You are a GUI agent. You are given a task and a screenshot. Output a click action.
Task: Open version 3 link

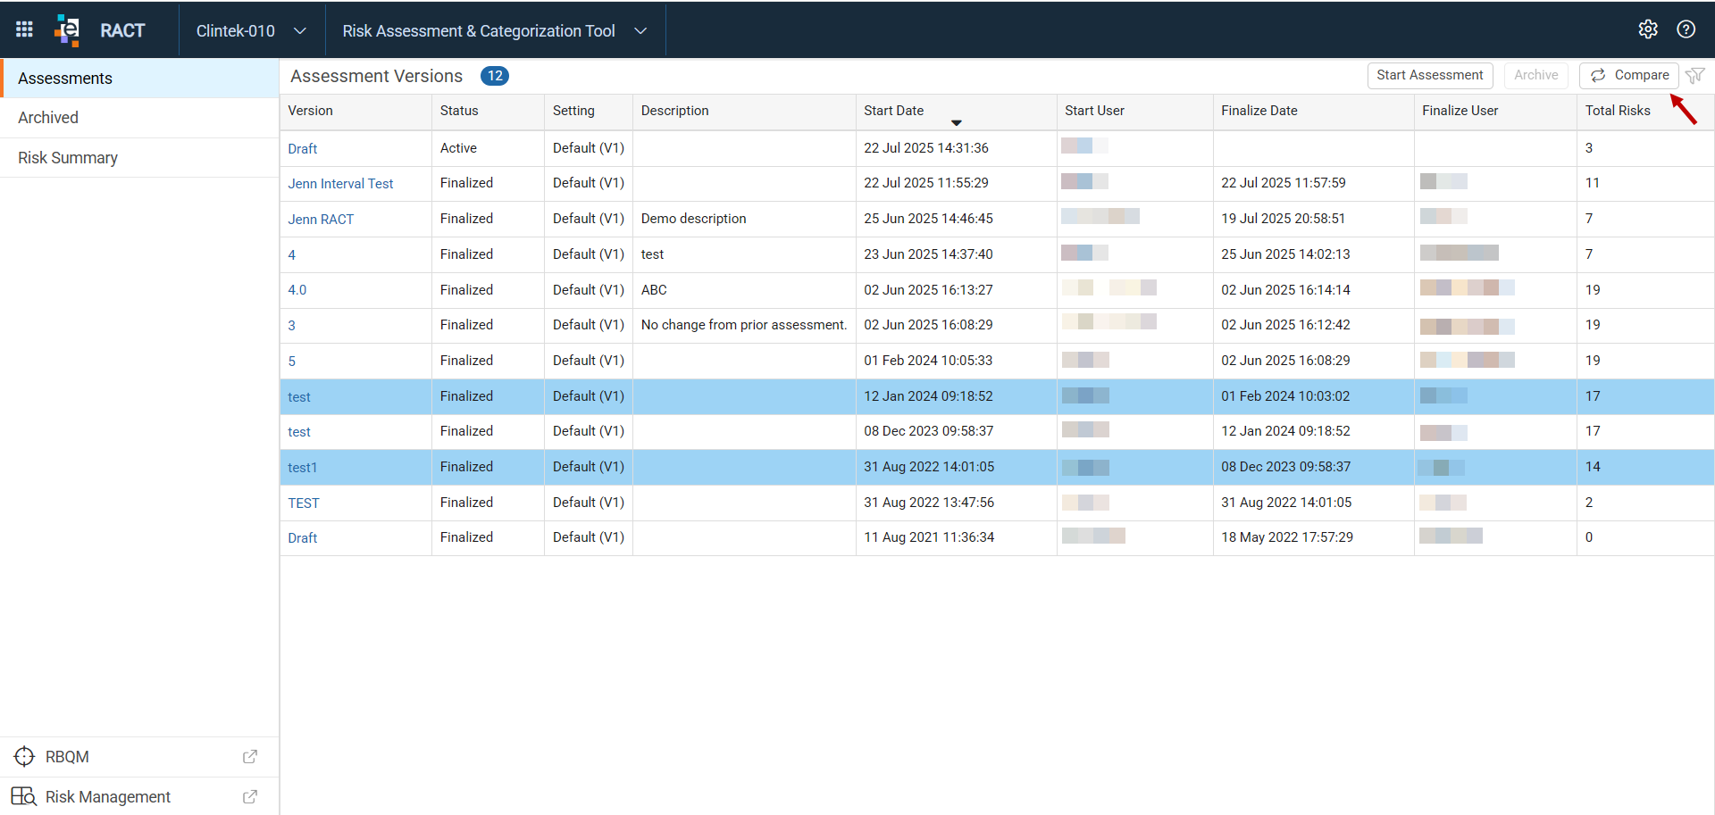click(292, 326)
